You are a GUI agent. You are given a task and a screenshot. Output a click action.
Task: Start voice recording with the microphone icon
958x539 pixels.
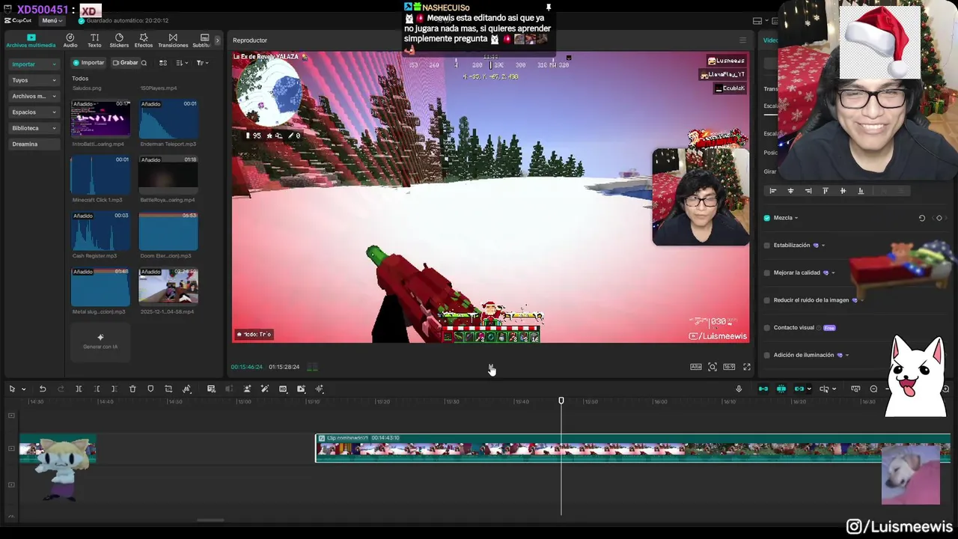tap(739, 389)
